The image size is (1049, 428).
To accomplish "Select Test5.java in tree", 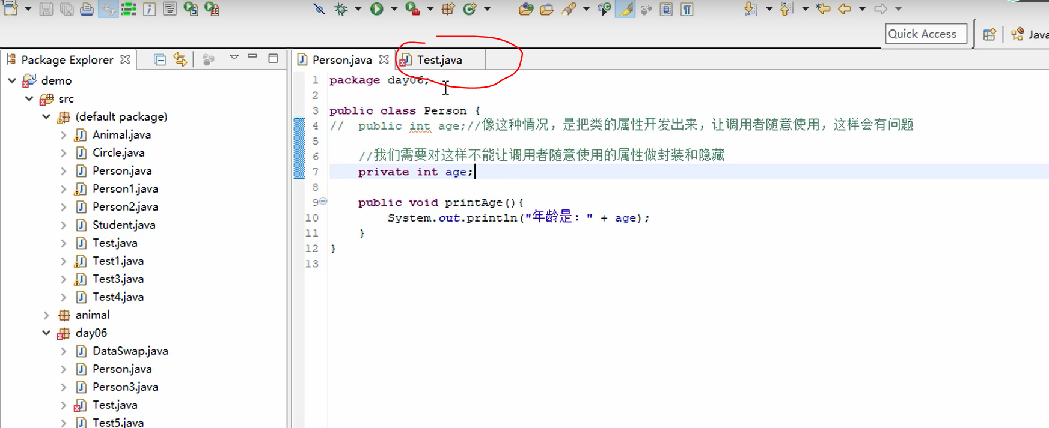I will coord(118,423).
